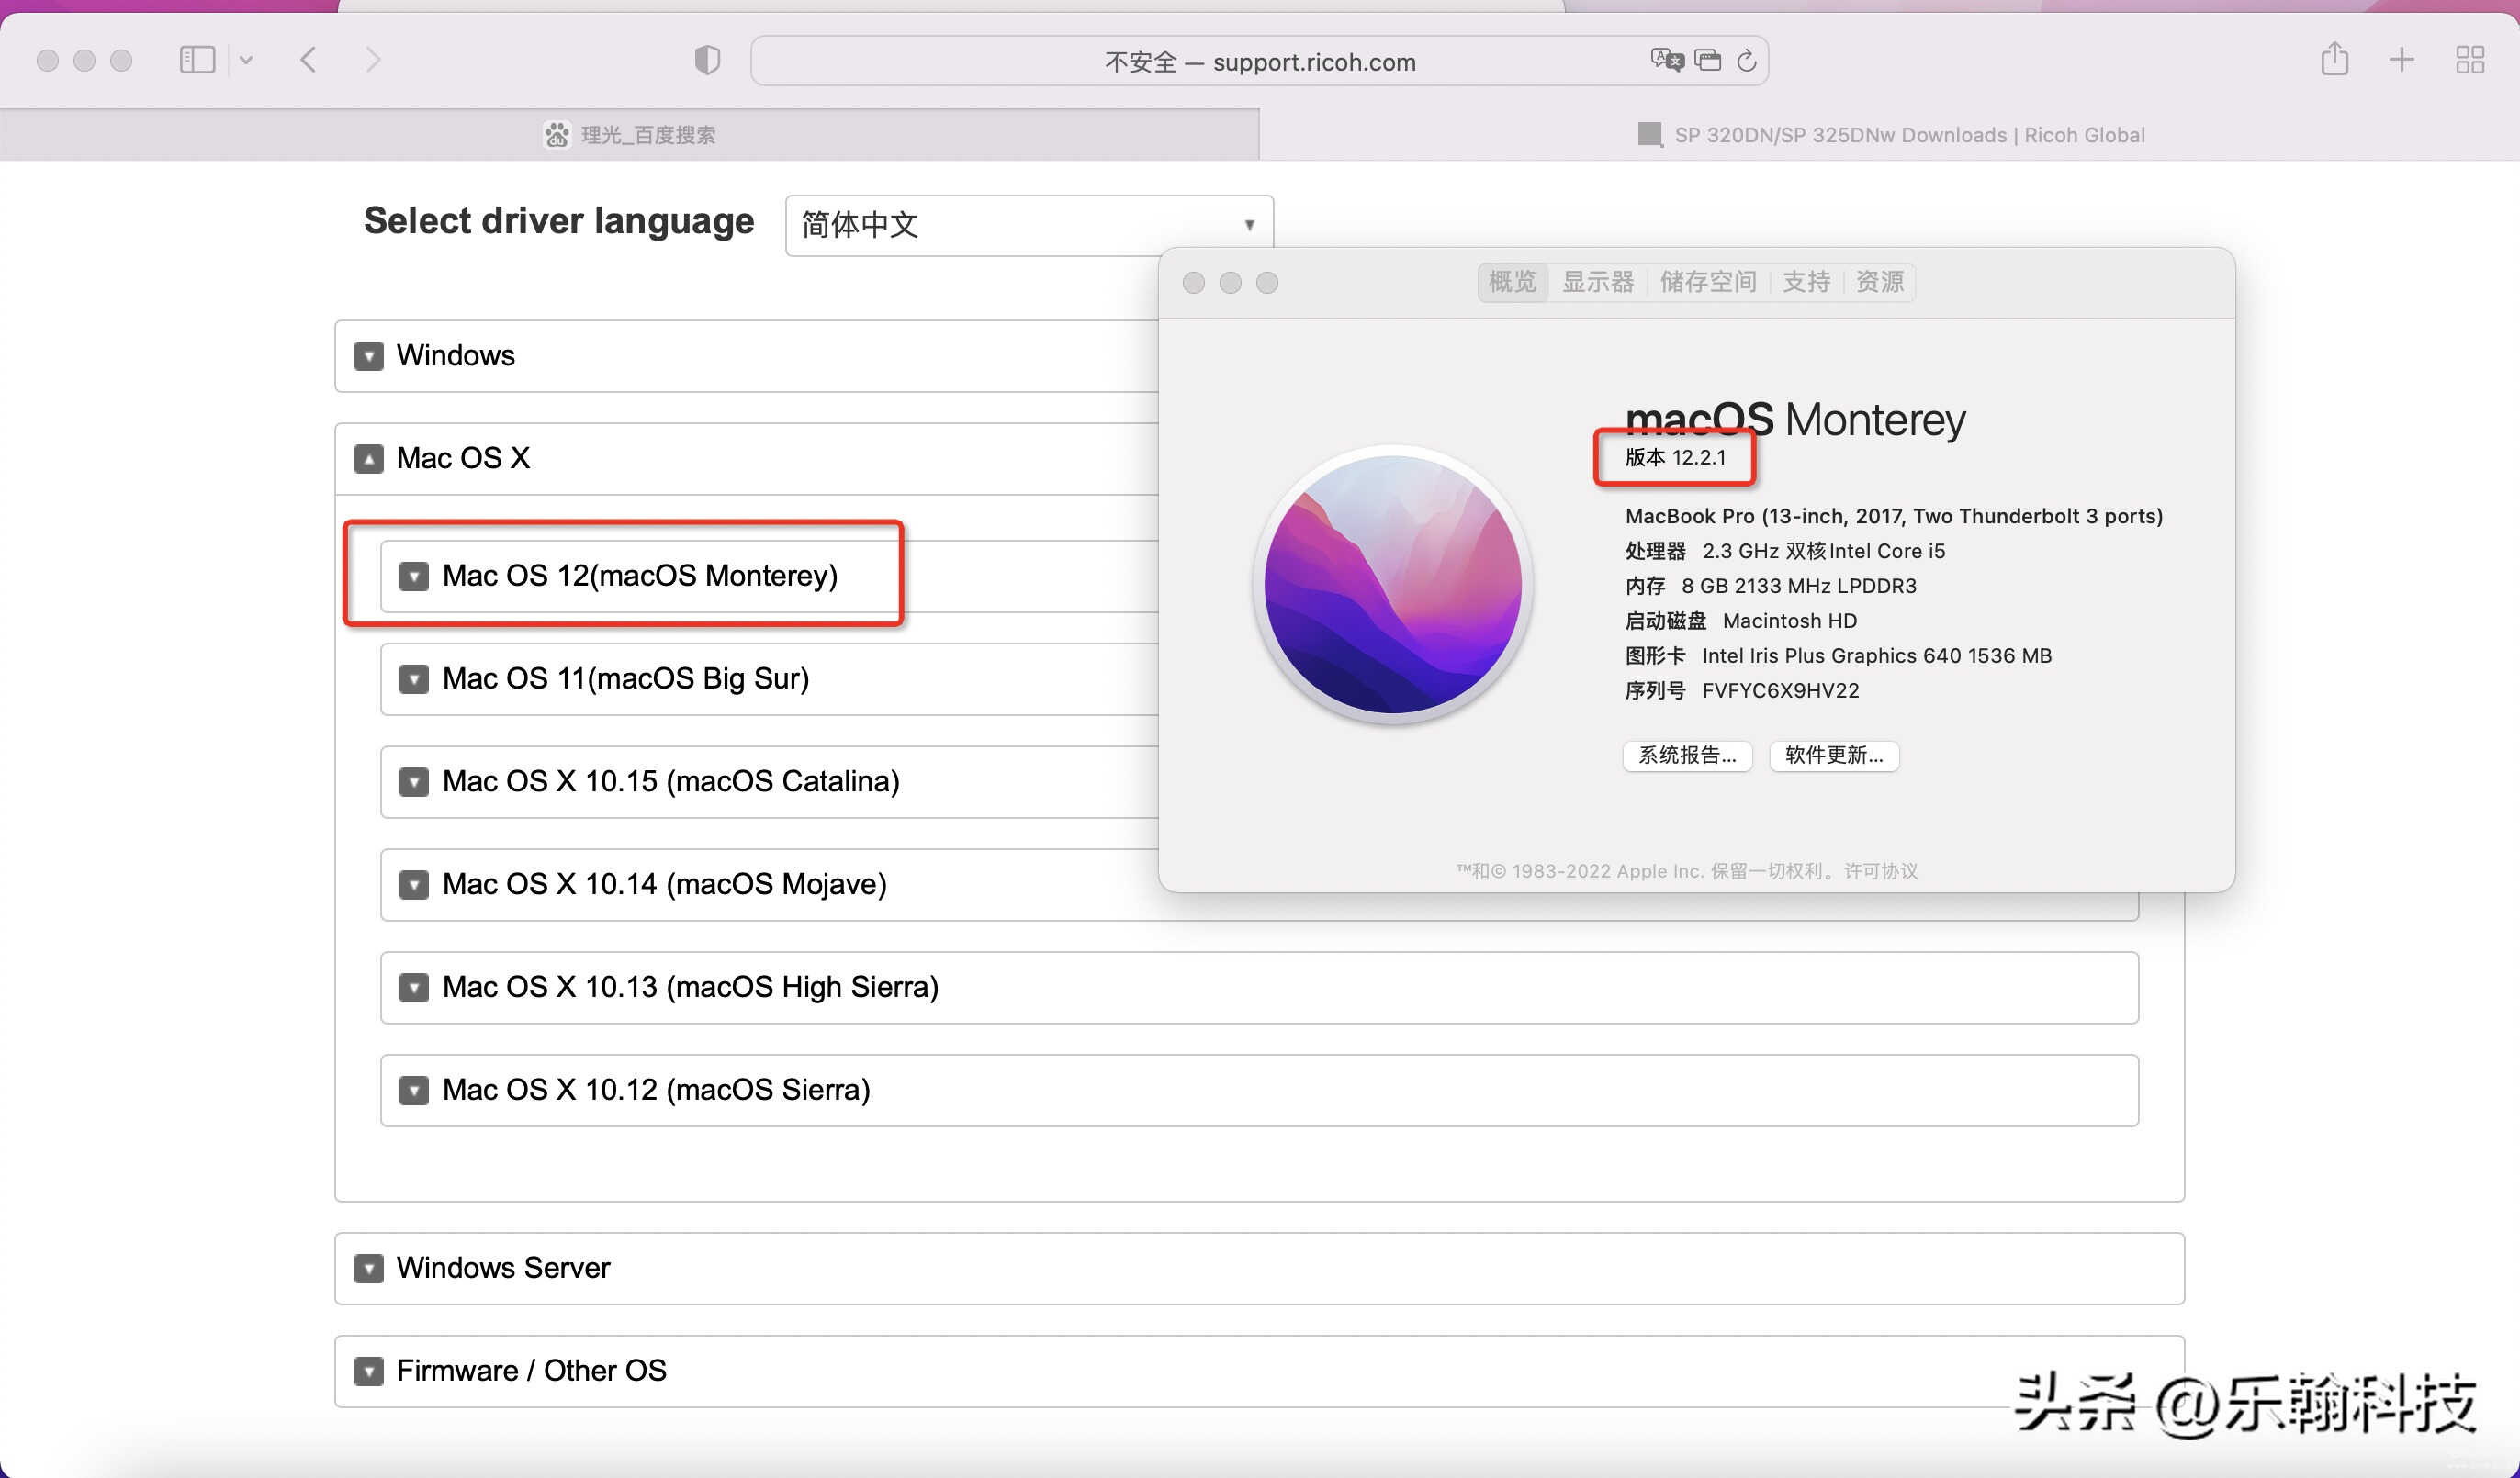Click the Baidu favicon on the first tab
Viewport: 2520px width, 1478px height.
pyautogui.click(x=557, y=135)
